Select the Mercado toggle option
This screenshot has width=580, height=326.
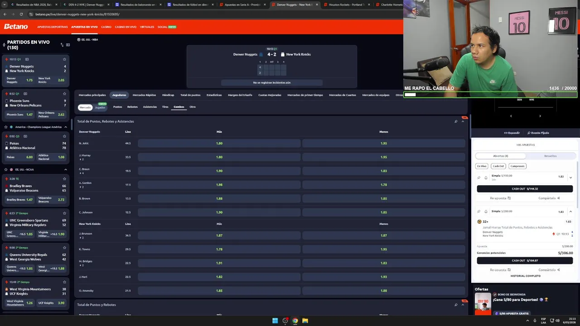[85, 107]
